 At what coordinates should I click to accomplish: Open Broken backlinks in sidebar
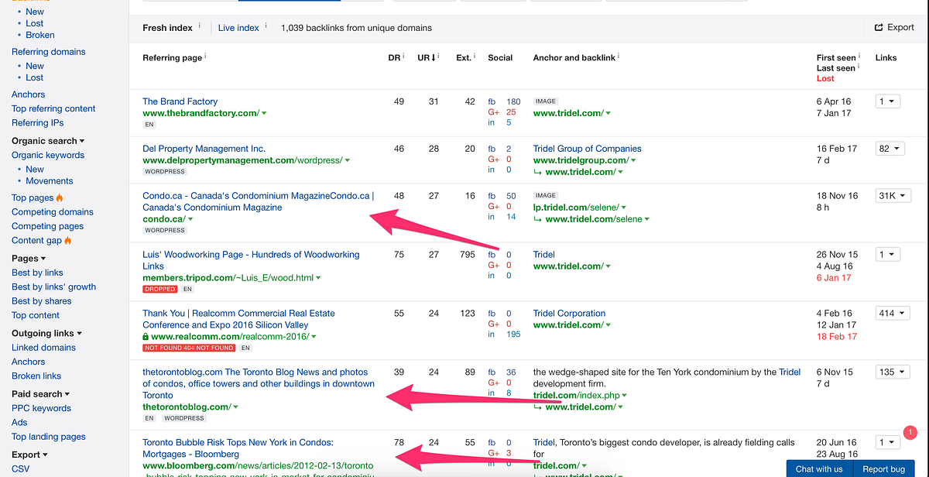(x=40, y=35)
